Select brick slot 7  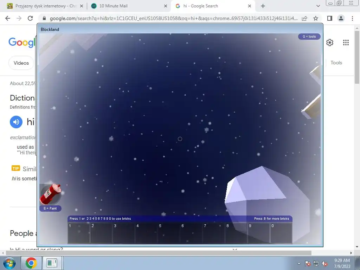[213, 233]
